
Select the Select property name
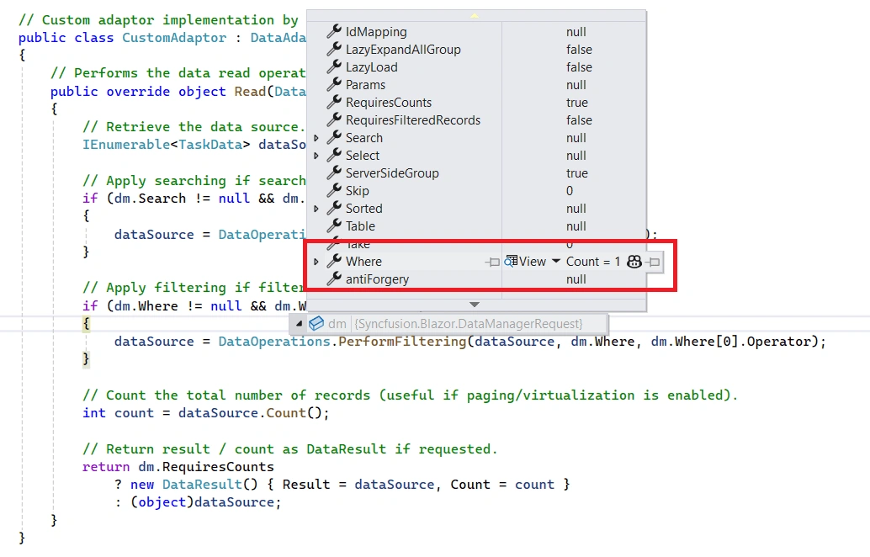click(x=363, y=156)
